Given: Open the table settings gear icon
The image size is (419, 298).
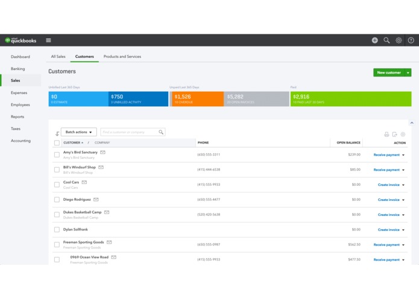Looking at the screenshot, I should [403, 135].
